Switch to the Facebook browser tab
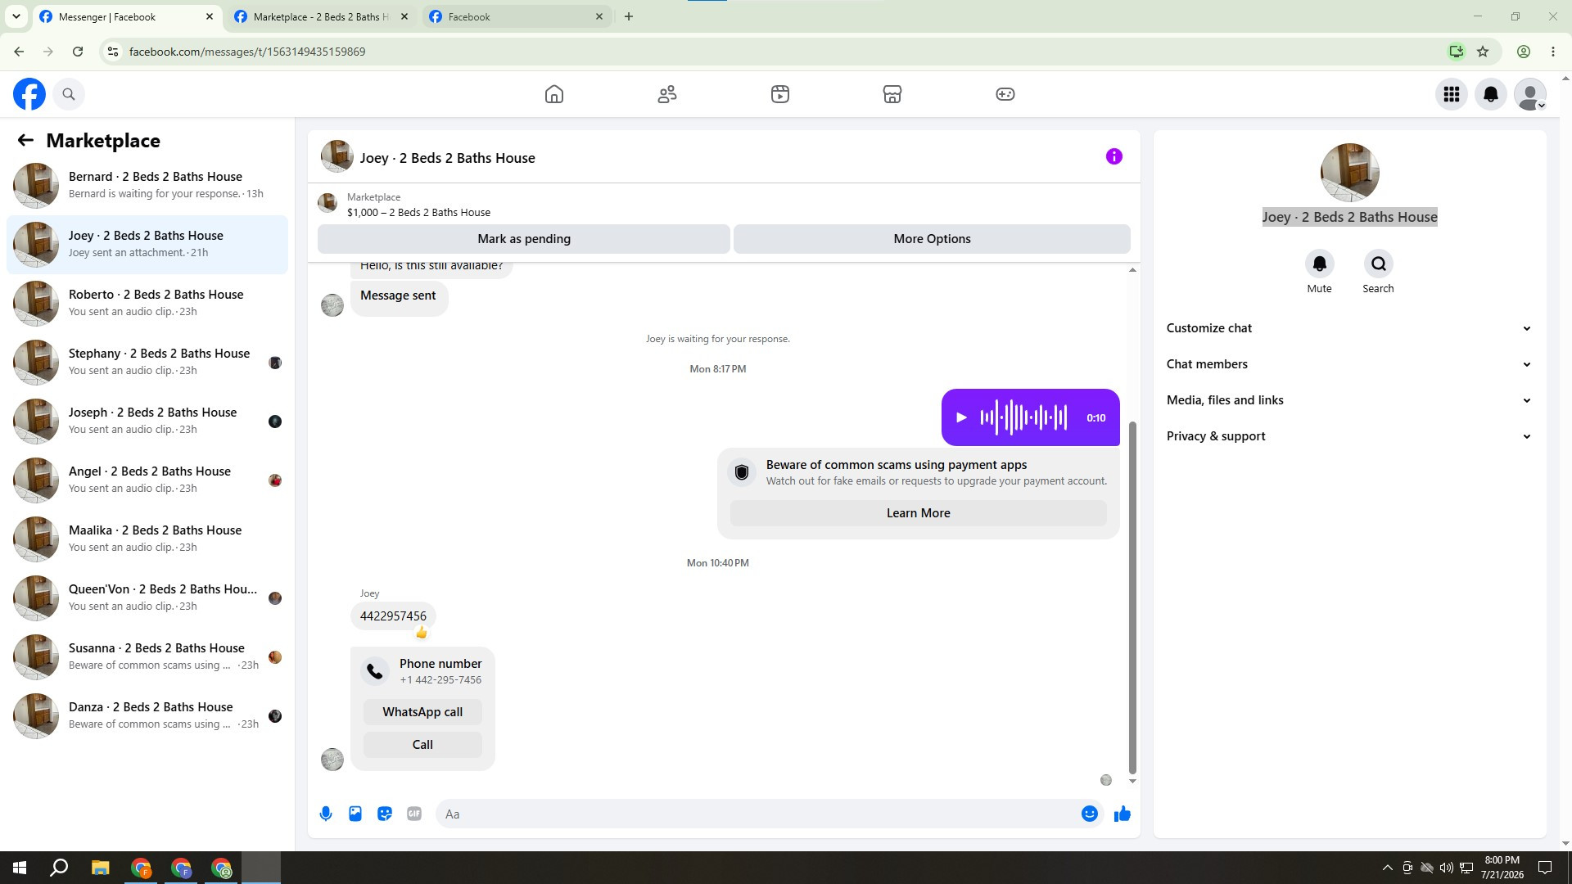The width and height of the screenshot is (1572, 884). coord(517,16)
